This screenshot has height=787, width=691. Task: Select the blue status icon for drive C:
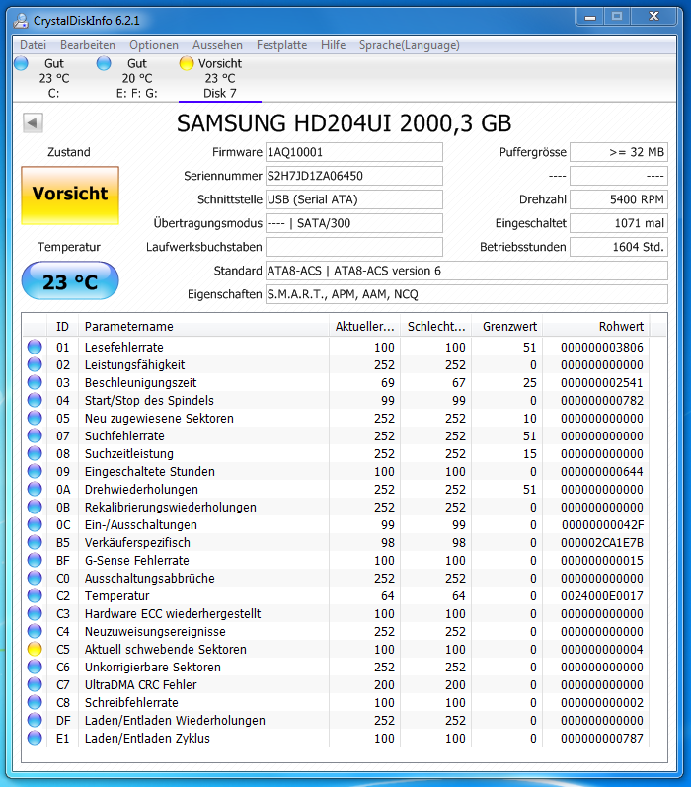tap(21, 64)
